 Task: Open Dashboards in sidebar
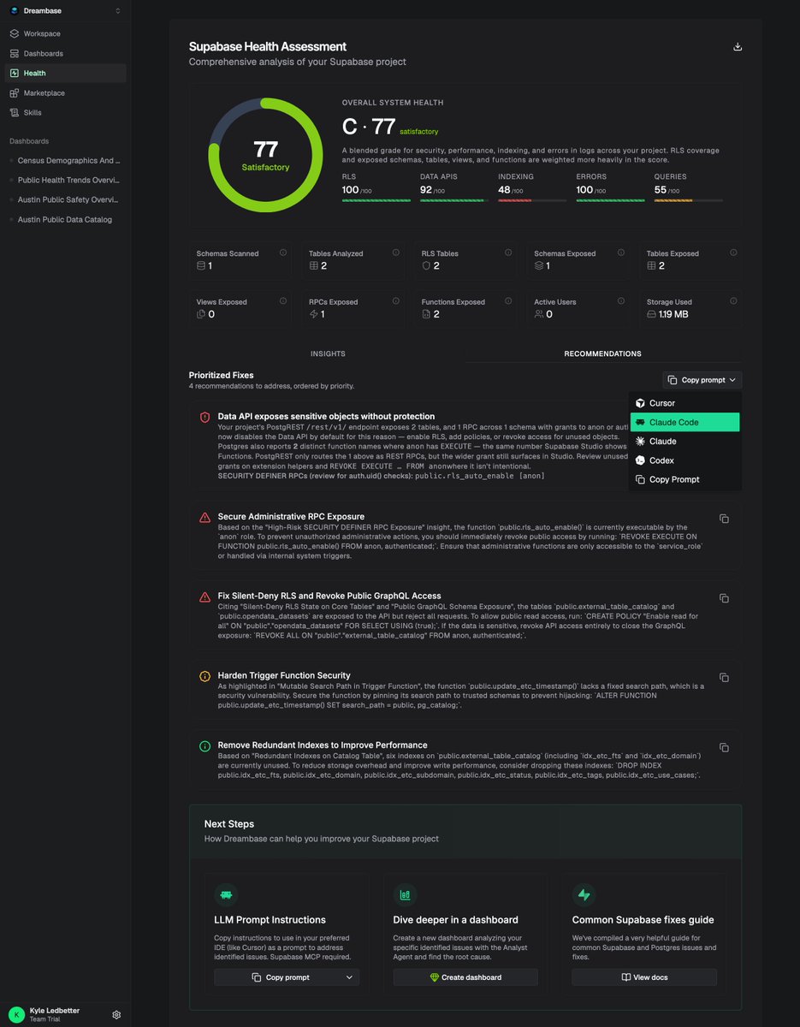(66, 53)
